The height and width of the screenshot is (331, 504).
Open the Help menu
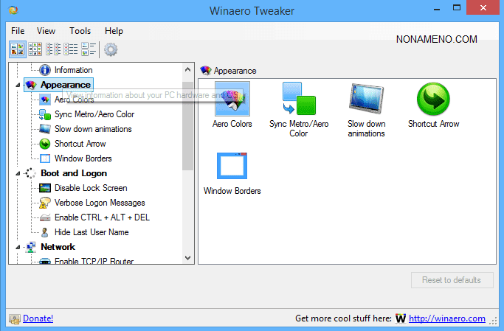[114, 31]
